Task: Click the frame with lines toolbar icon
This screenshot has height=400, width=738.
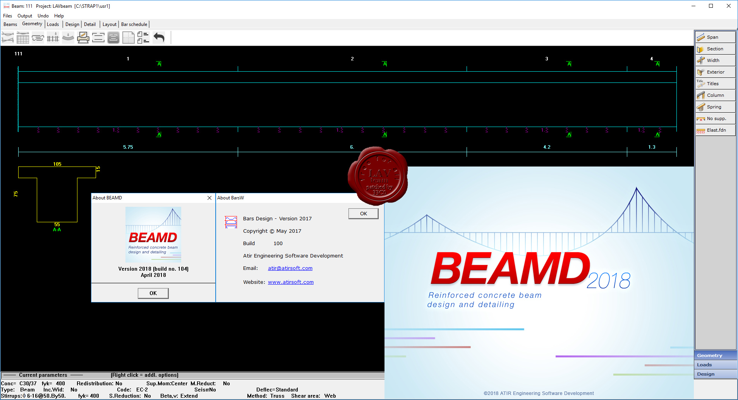Action: click(x=98, y=38)
